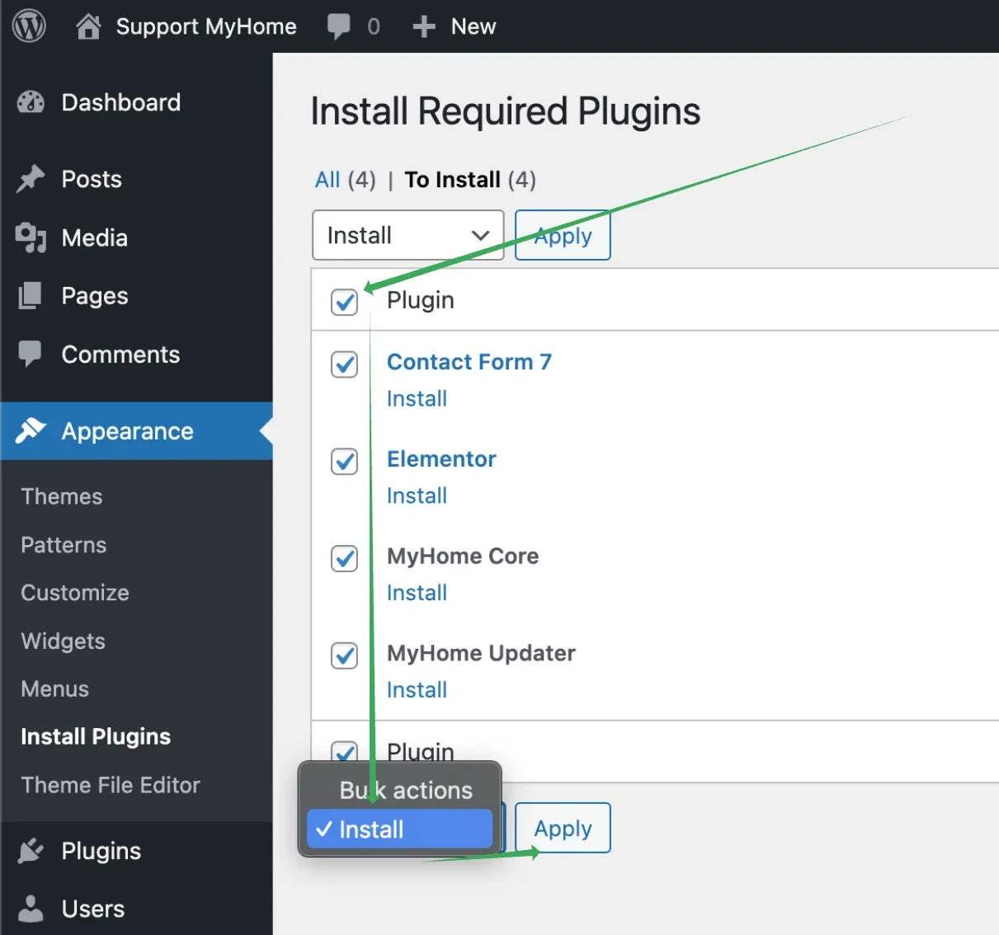Image resolution: width=999 pixels, height=935 pixels.
Task: Click the Media library icon
Action: tap(31, 237)
